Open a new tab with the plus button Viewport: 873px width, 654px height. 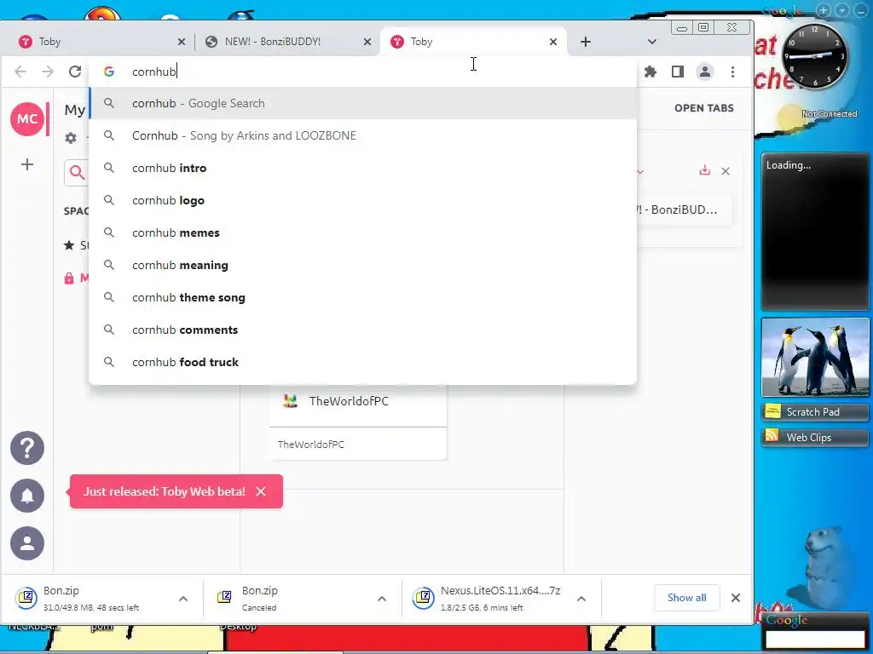(x=585, y=42)
